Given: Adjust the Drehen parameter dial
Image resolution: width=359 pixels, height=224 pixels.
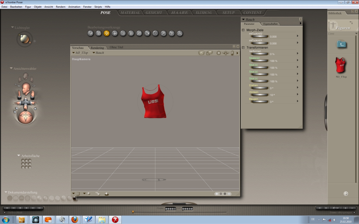Looking at the screenshot, I should 259,88.
